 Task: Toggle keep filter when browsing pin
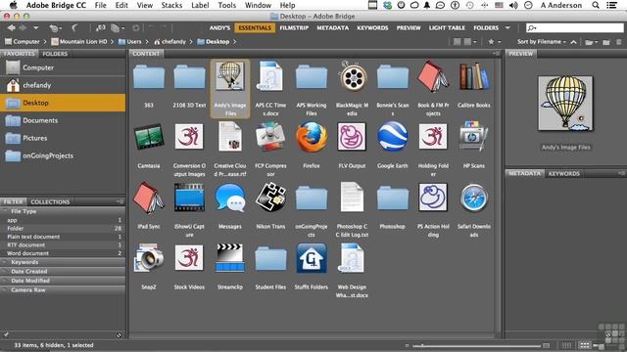click(6, 334)
